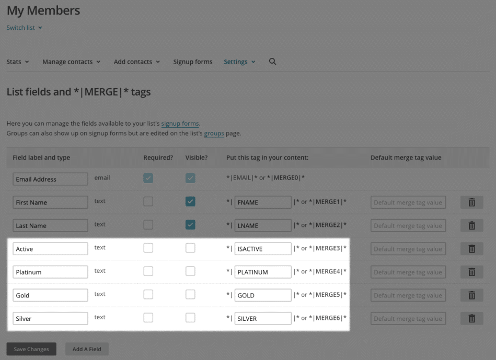This screenshot has width=496, height=360.
Task: Open the groups page link
Action: coord(214,133)
